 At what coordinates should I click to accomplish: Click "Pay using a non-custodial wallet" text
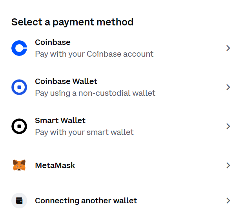coord(95,93)
